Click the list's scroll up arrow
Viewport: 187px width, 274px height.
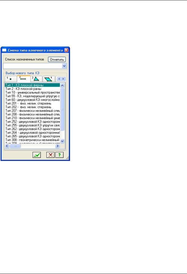[62, 85]
